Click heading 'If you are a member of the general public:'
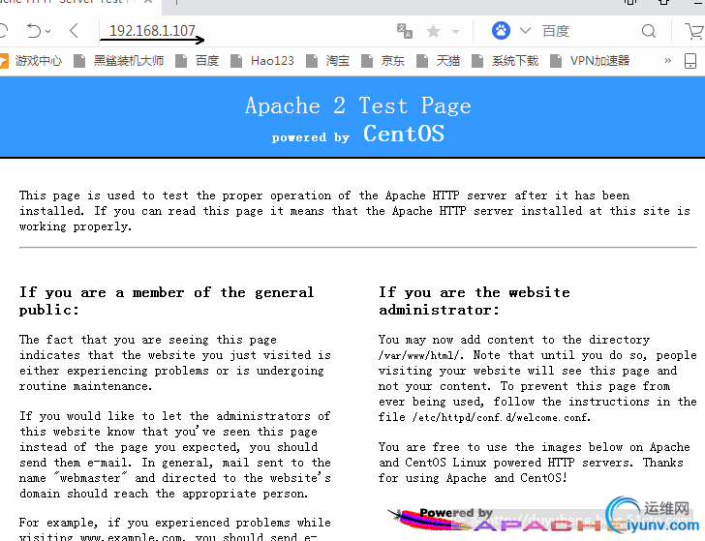Viewport: 705px width, 541px height. 167,301
